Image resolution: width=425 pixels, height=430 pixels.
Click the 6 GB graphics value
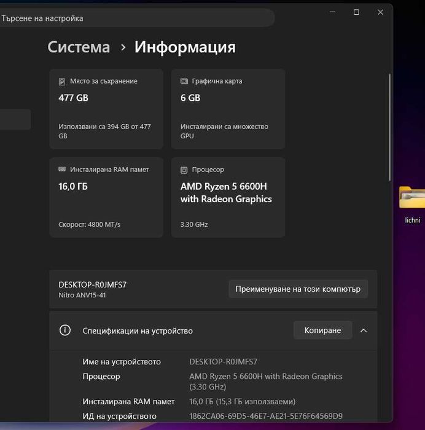click(190, 98)
